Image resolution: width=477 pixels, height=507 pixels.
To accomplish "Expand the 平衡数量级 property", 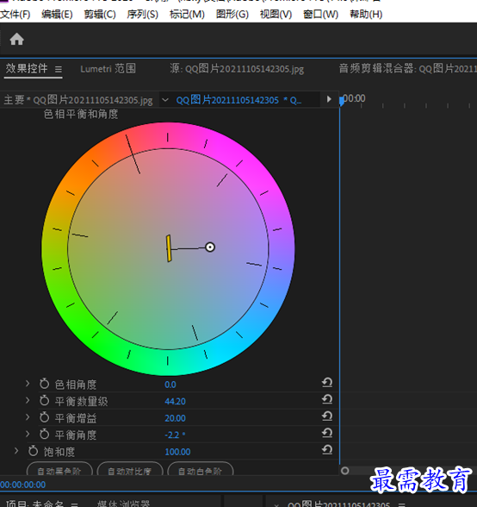I will coord(28,401).
